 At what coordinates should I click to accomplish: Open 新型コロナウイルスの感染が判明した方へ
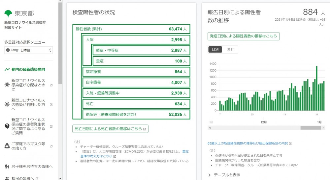tap(28, 104)
